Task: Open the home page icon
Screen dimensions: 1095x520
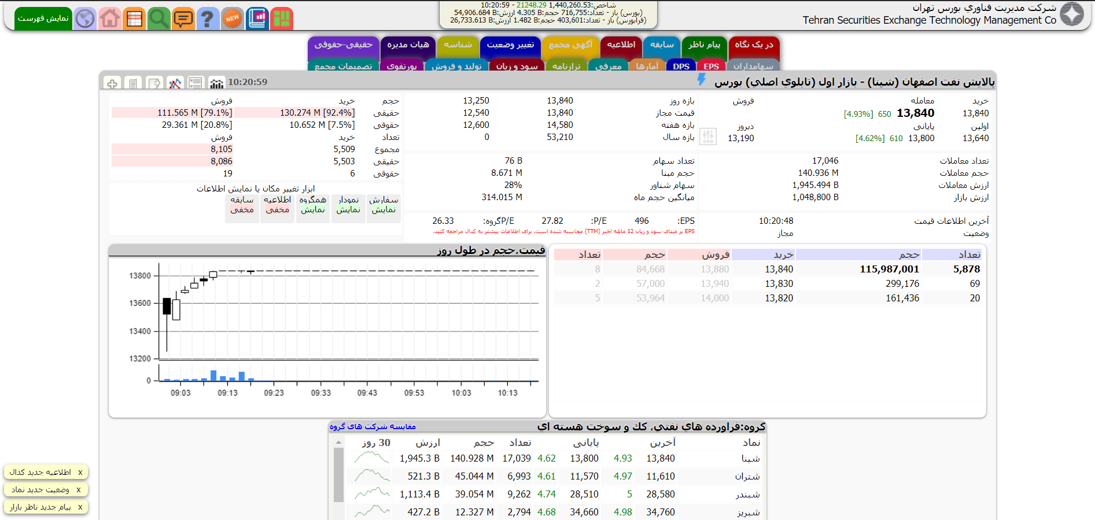Action: [109, 19]
